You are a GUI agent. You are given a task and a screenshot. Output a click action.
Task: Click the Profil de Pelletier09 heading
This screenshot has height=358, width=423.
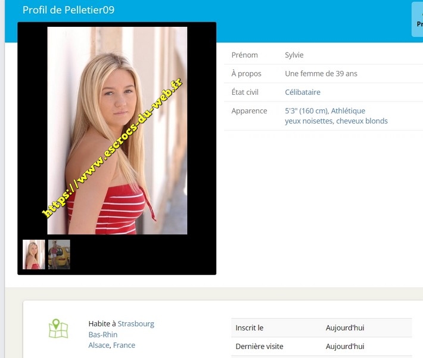pos(69,10)
